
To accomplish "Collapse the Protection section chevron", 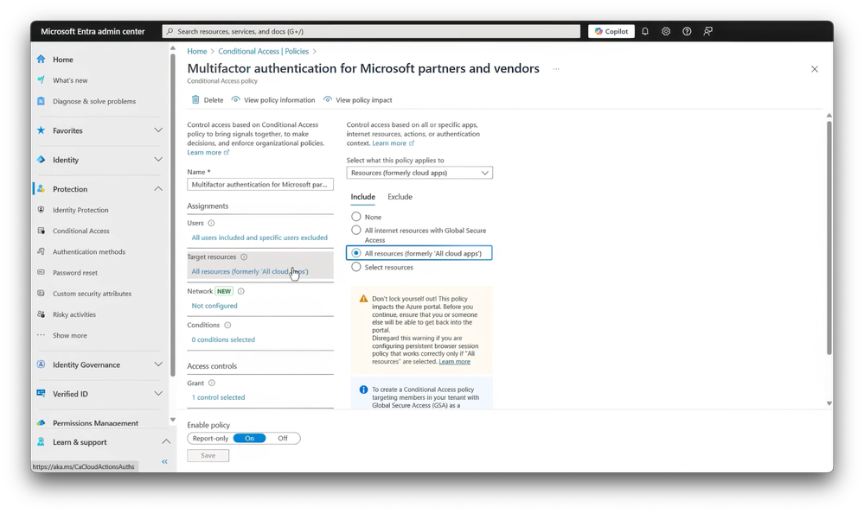I will (x=158, y=189).
